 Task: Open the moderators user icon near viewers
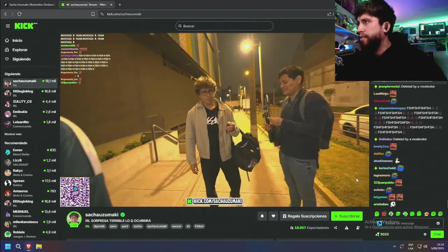(x=358, y=228)
